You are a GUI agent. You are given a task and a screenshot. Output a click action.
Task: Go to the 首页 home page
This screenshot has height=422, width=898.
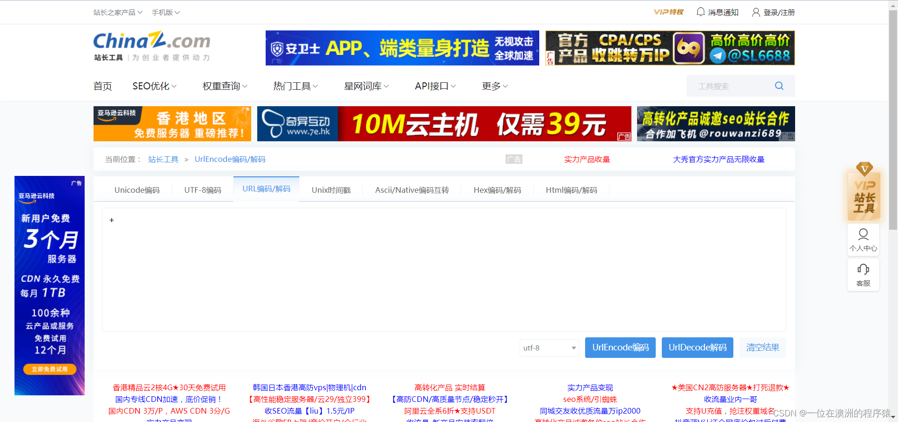102,86
